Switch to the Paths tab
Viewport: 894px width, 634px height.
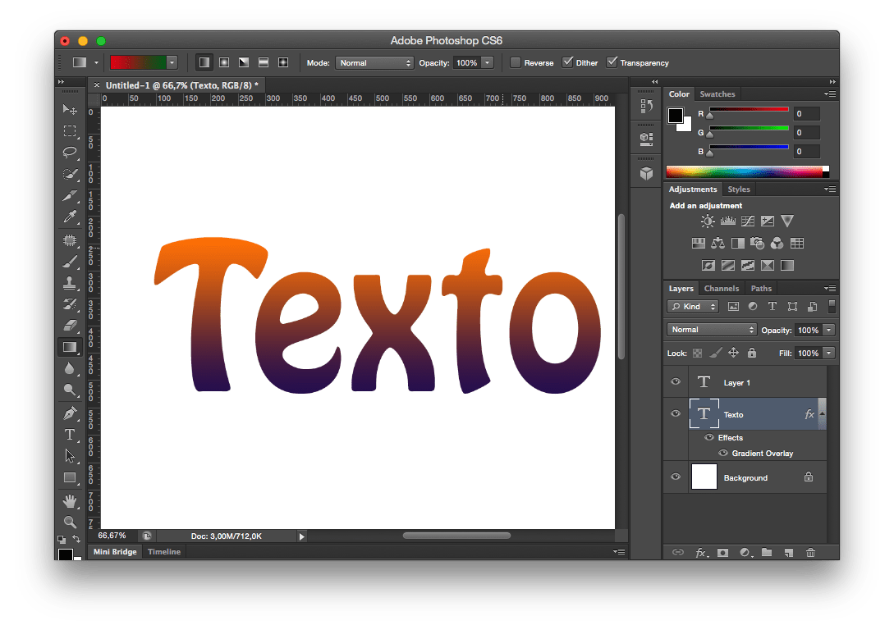point(760,288)
